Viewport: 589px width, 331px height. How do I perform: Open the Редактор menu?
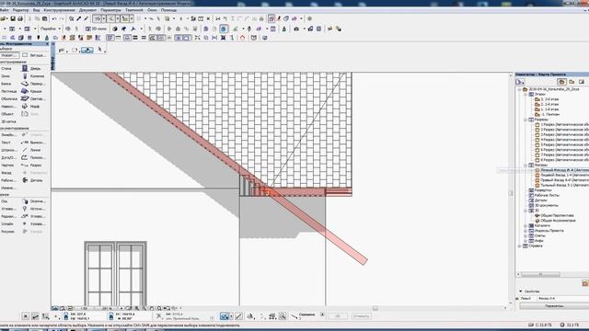click(20, 10)
